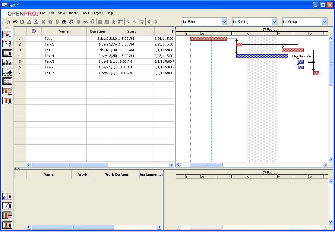Viewport: 335px width, 232px height.
Task: Click the Gantt chart horizontal scrollbar thumb
Action: pos(206,165)
